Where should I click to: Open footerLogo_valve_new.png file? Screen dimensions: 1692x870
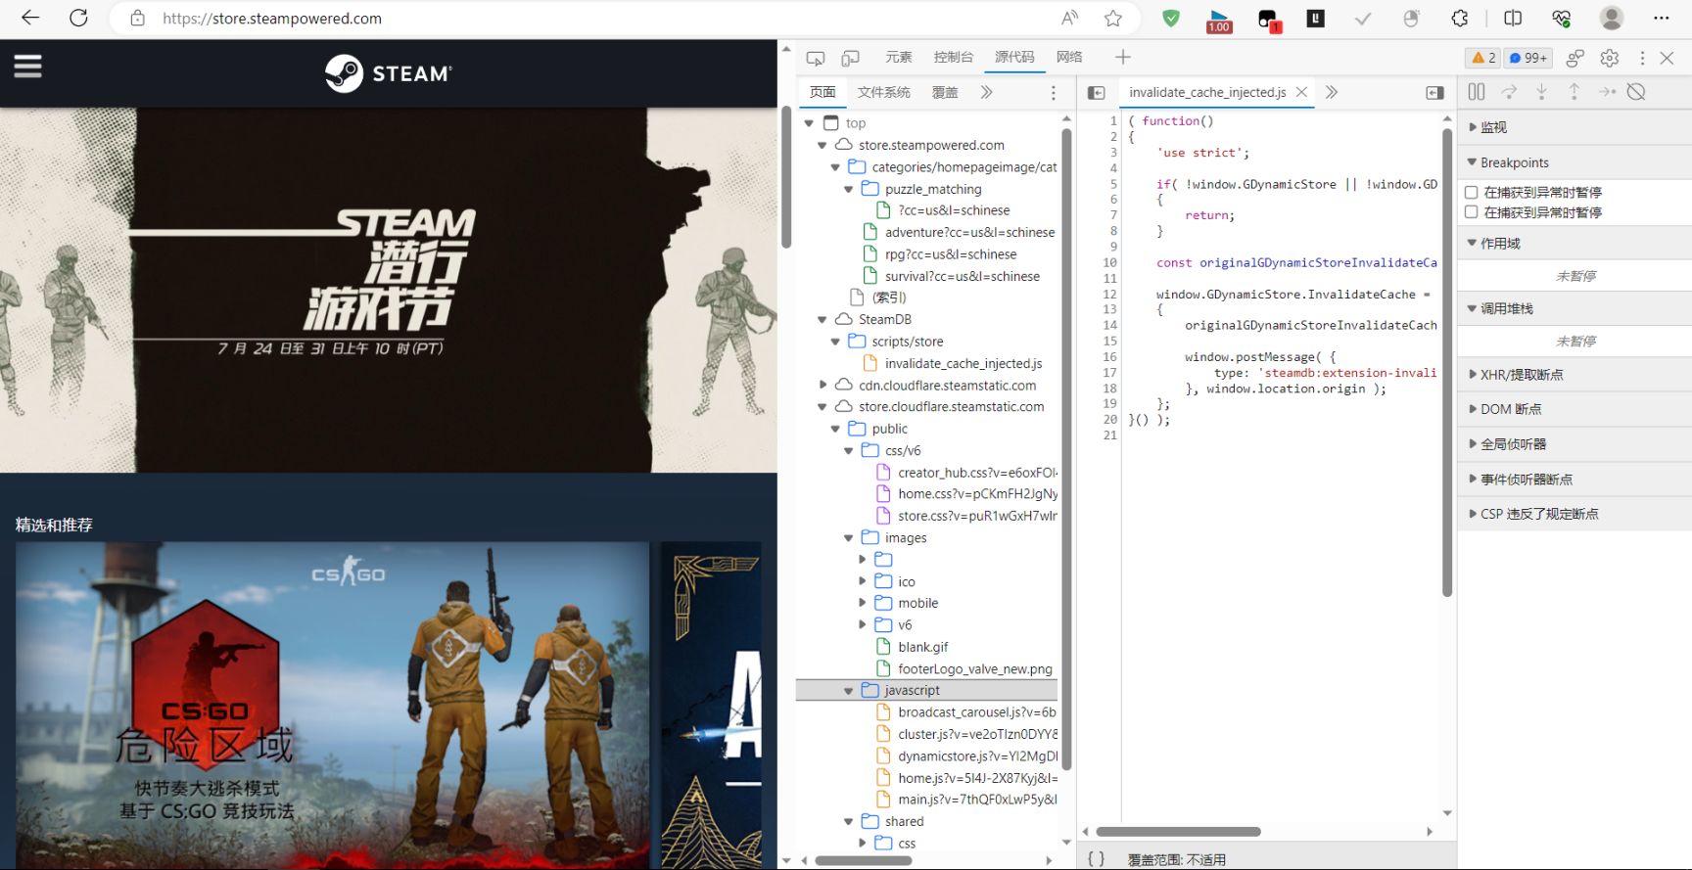(974, 669)
